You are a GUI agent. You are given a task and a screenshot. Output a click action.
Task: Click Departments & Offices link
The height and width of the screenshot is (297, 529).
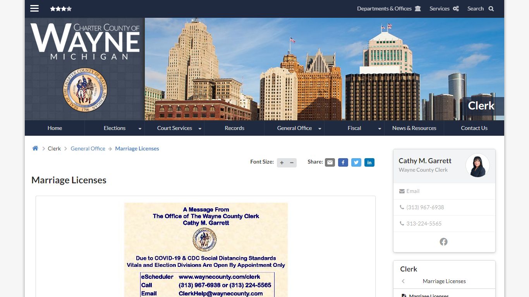coord(384,9)
